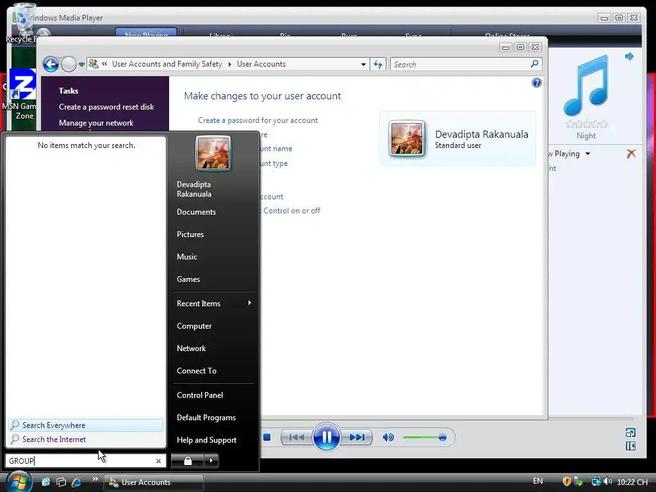Click the Windows Start orb
Viewport: 656px width, 492px height.
click(19, 482)
